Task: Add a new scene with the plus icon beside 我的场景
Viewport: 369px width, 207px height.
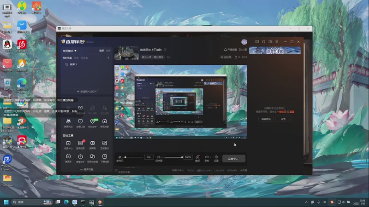Action: [108, 58]
